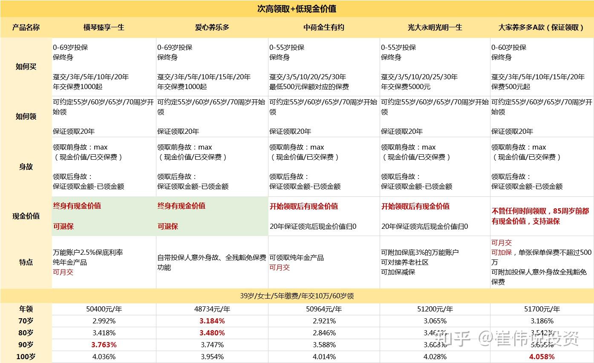Select the 如何领 row label
The width and height of the screenshot is (594, 363).
pos(26,116)
